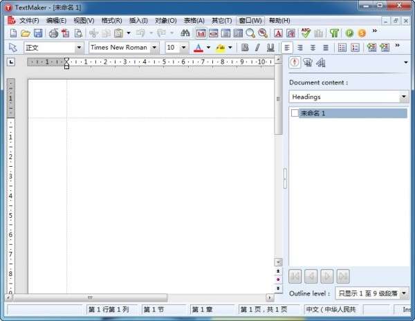415x321 pixels.
Task: Create a new document with toolbar icon
Action: 13,33
